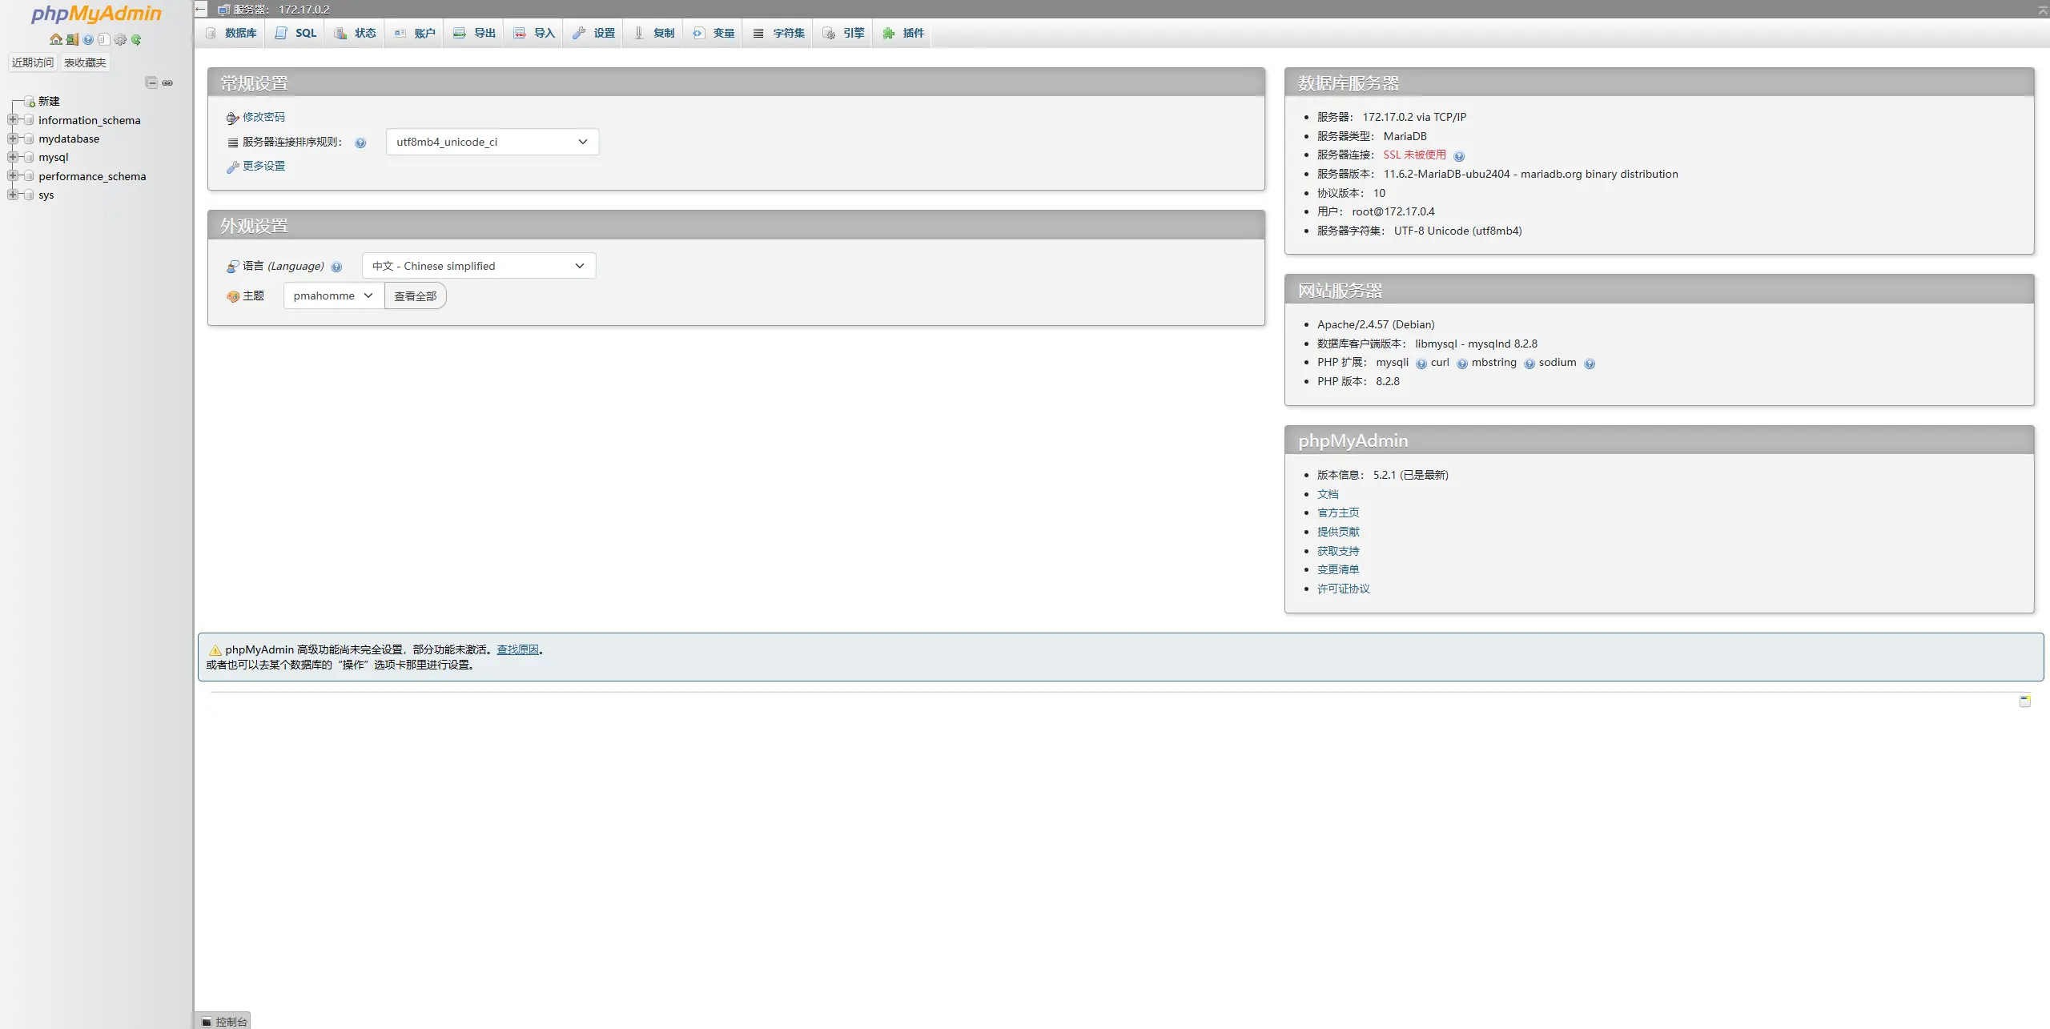Image resolution: width=2050 pixels, height=1029 pixels.
Task: Click the 修改密码 link
Action: pyautogui.click(x=263, y=117)
